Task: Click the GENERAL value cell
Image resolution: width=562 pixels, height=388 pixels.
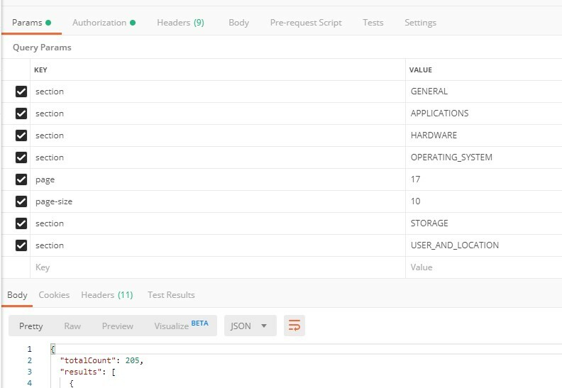Action: coord(483,92)
